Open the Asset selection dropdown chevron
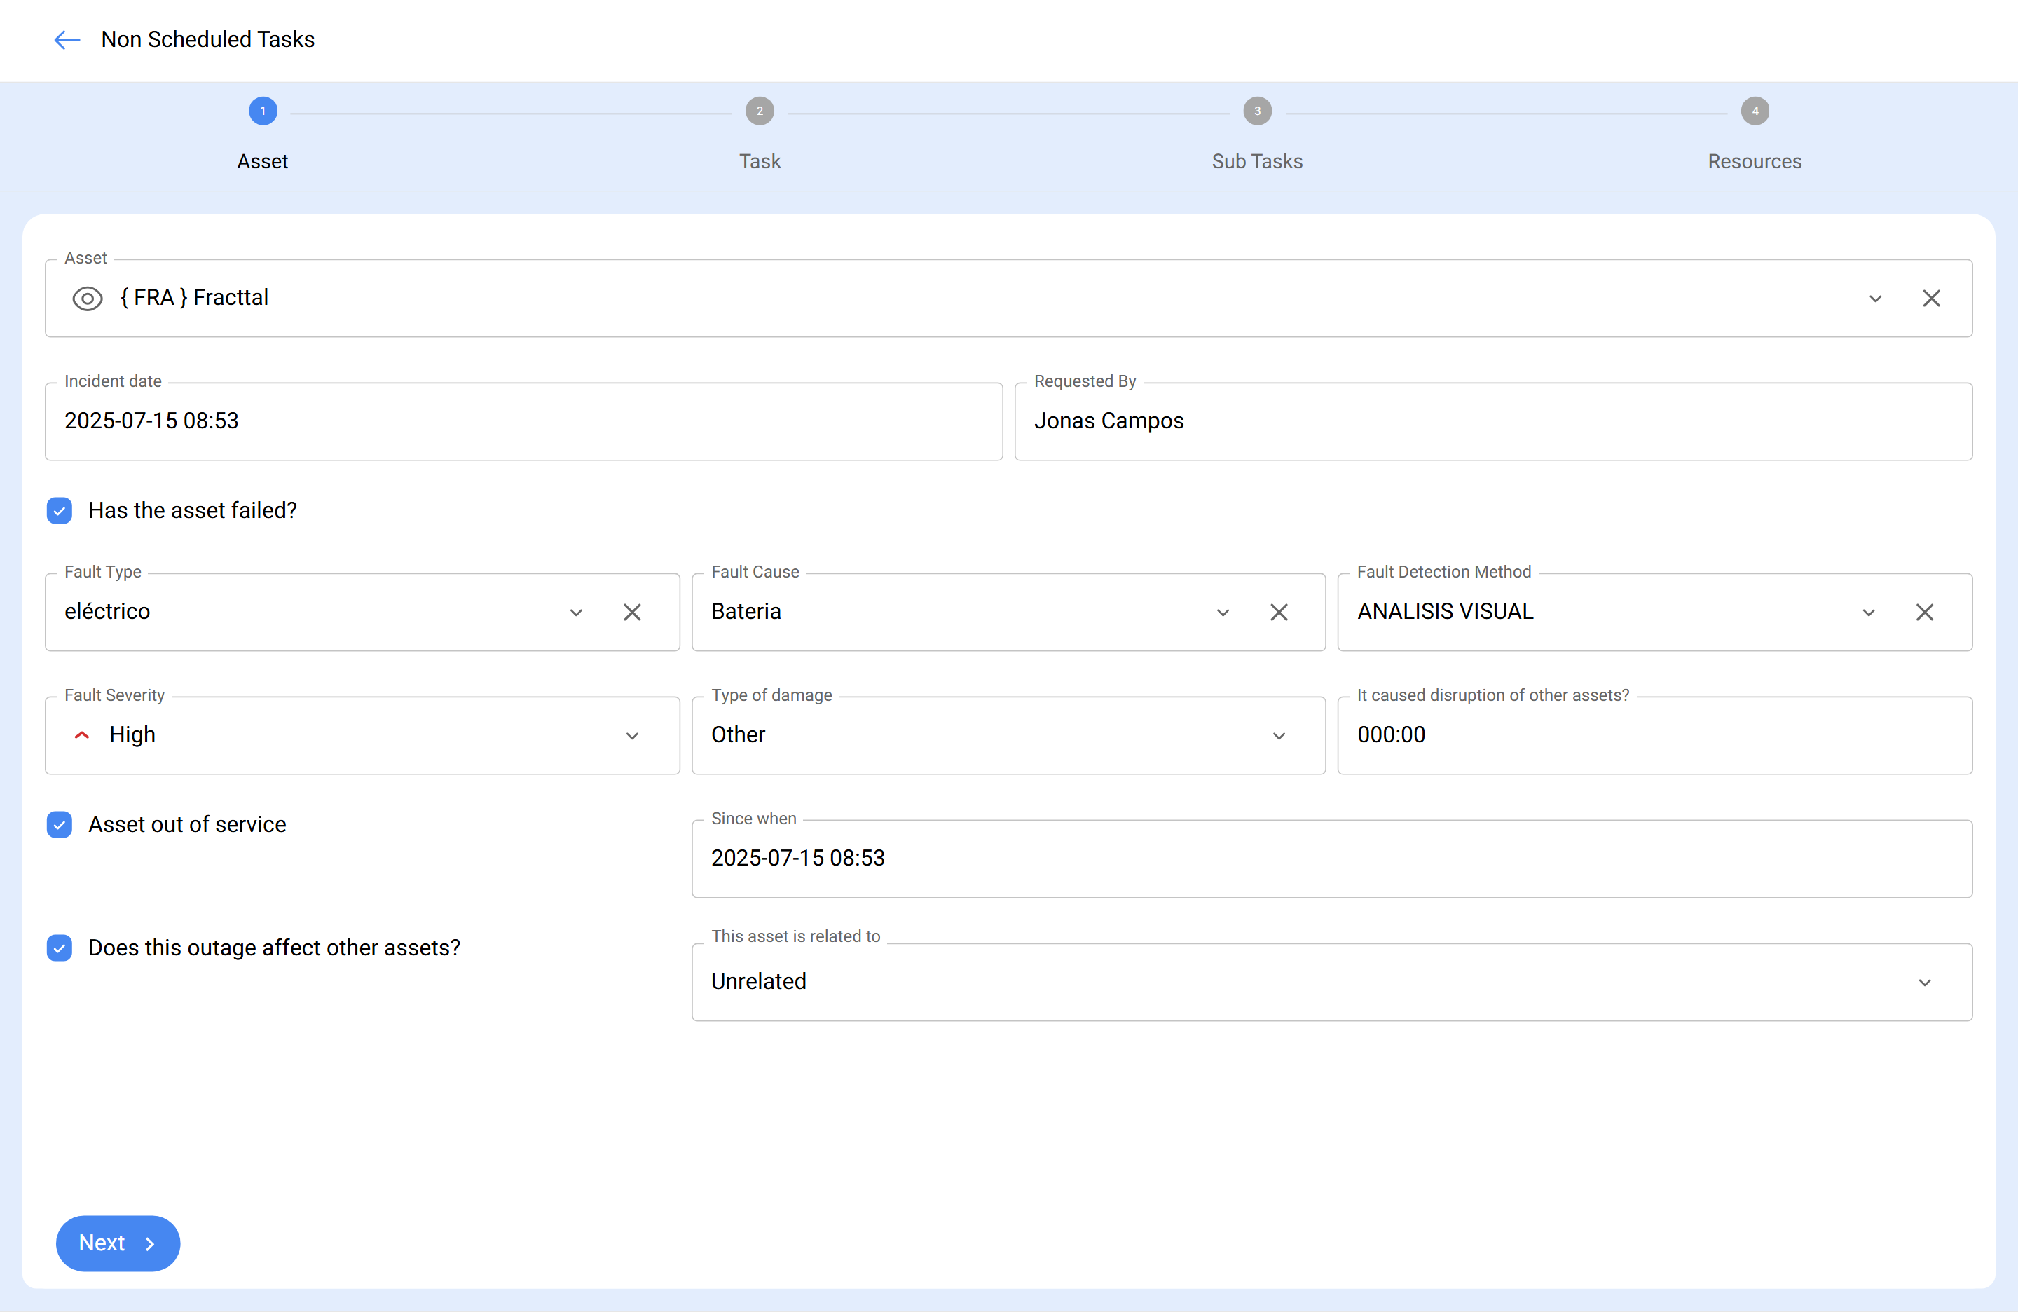Screen dimensions: 2018x1312 [x=1876, y=299]
